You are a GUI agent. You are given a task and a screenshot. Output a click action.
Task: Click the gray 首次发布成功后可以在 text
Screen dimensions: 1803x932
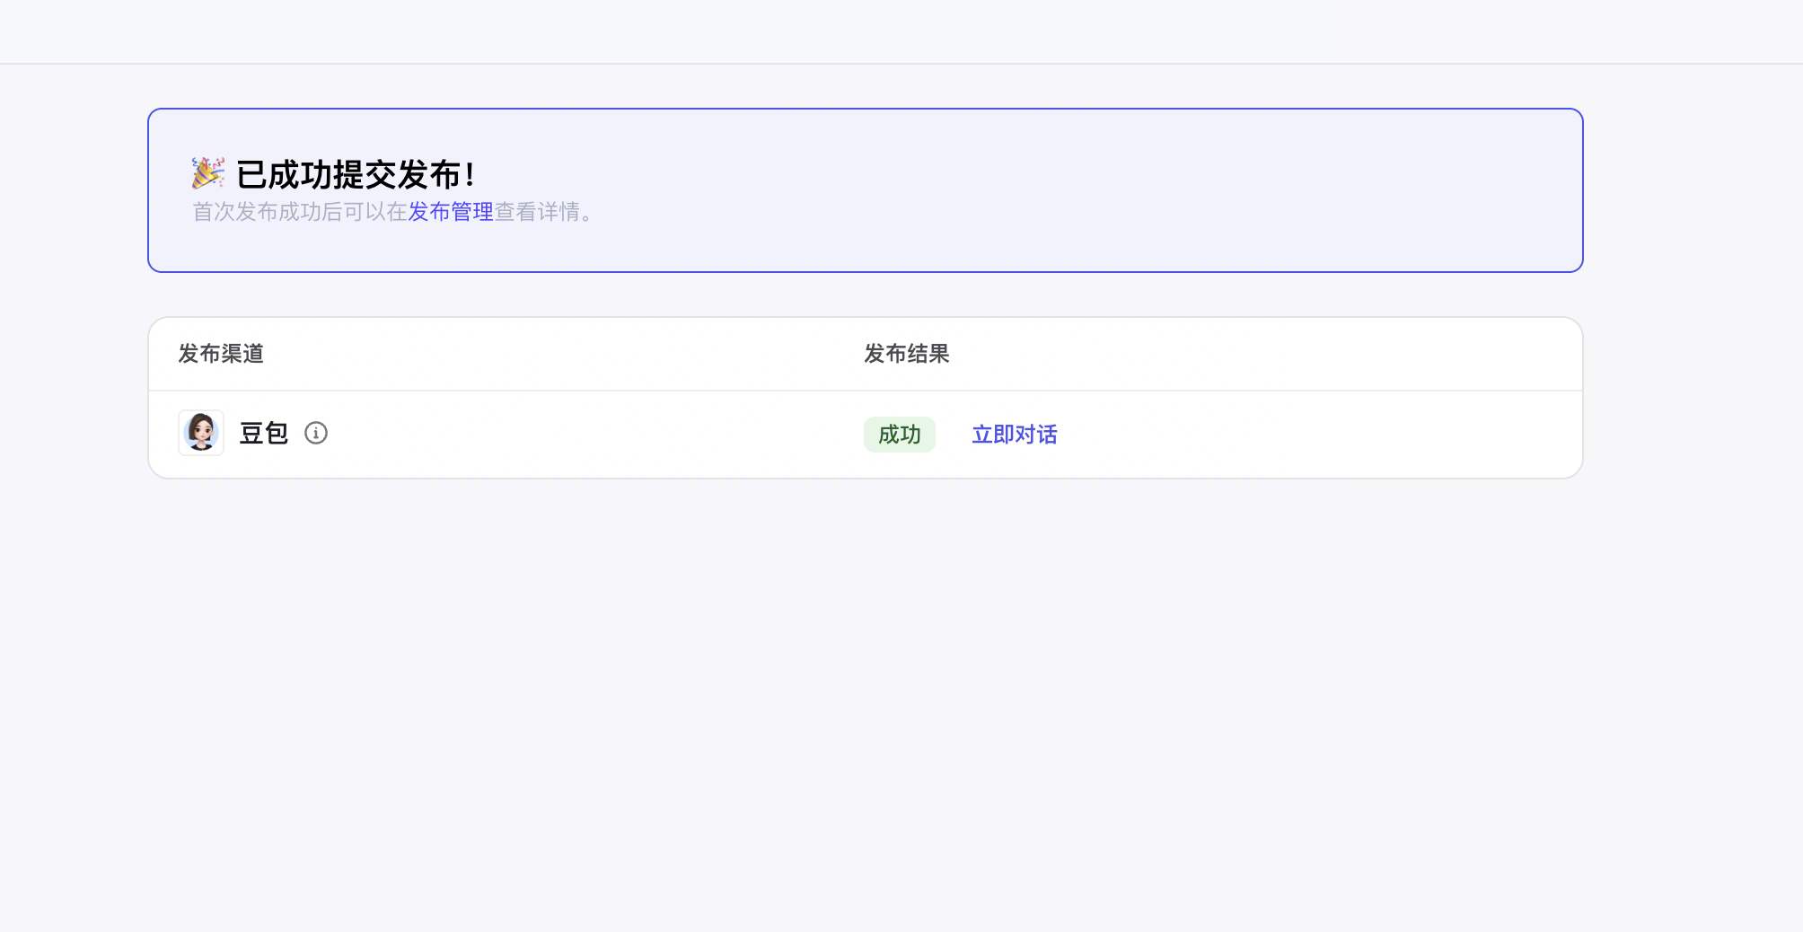coord(300,212)
